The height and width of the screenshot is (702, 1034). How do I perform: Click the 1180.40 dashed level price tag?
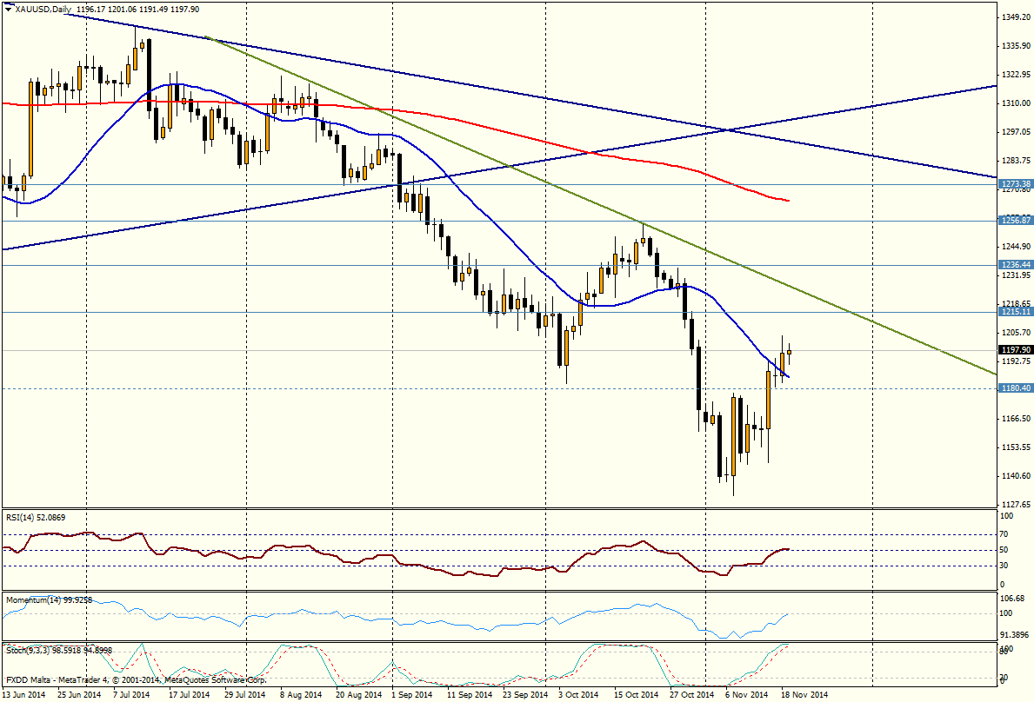pos(1015,387)
